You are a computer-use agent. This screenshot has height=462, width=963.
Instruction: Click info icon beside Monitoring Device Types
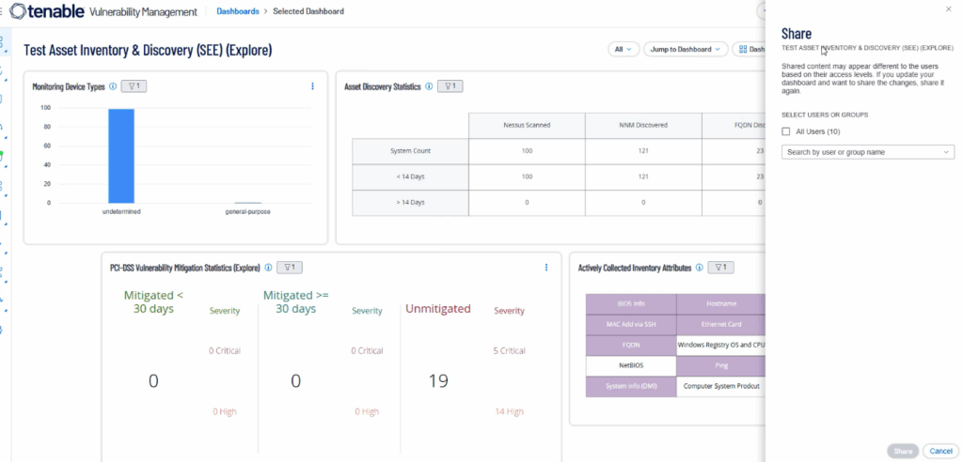(113, 86)
